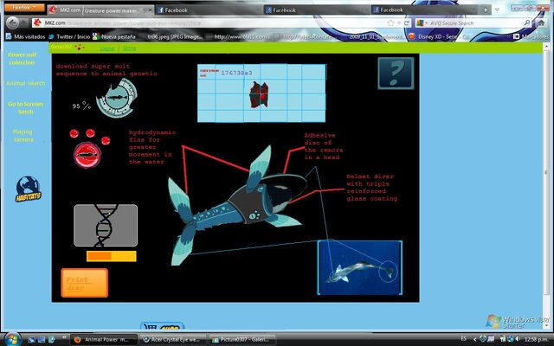Expand the list all tabs arrow
Screen dimensions: 554x346
pos(497,10)
